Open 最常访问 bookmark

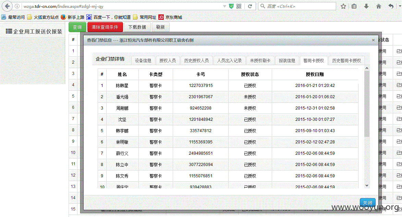[x=13, y=17]
